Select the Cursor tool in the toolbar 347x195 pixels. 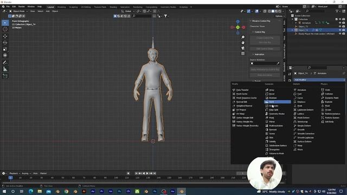5,29
